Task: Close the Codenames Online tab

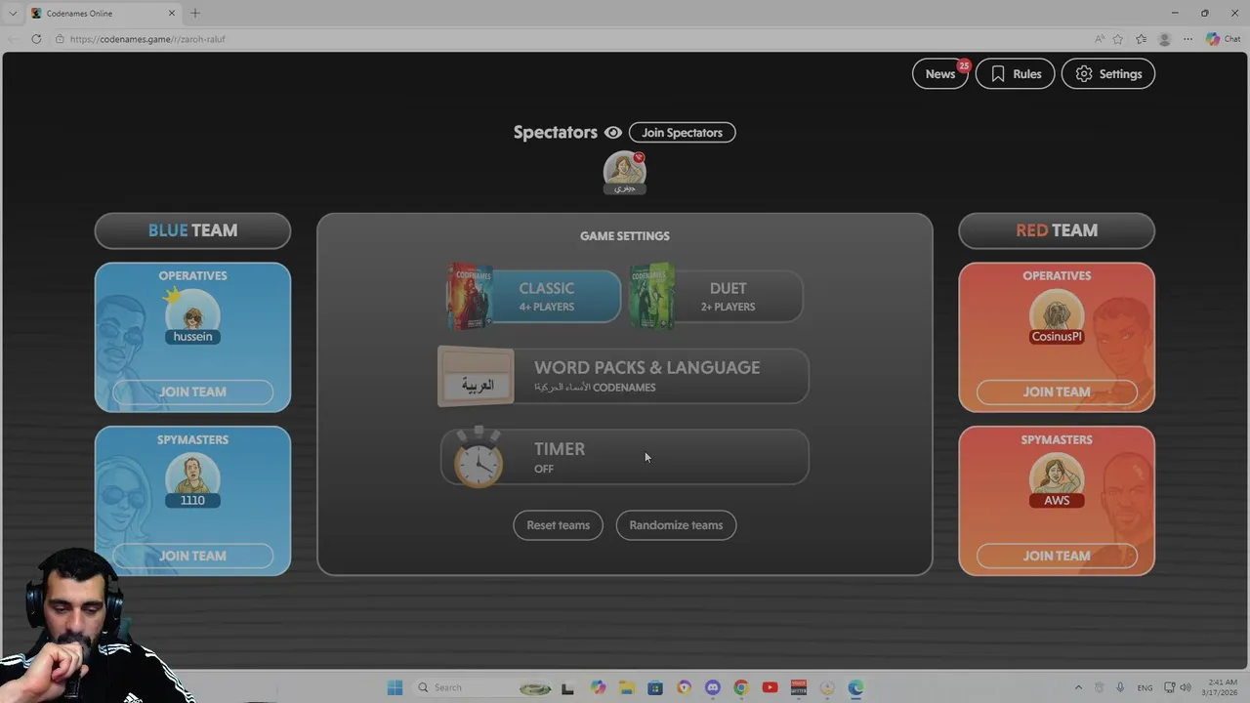Action: coord(172,13)
